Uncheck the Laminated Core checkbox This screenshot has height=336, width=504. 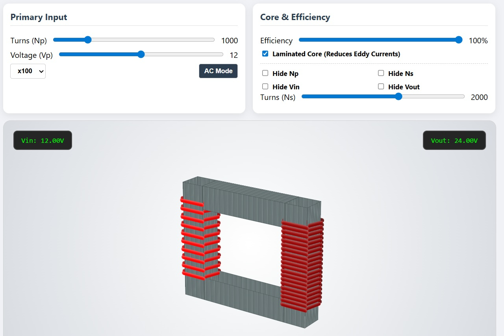265,54
